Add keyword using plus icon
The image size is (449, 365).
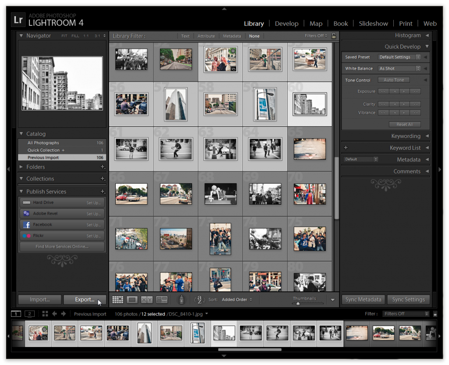[x=346, y=148]
